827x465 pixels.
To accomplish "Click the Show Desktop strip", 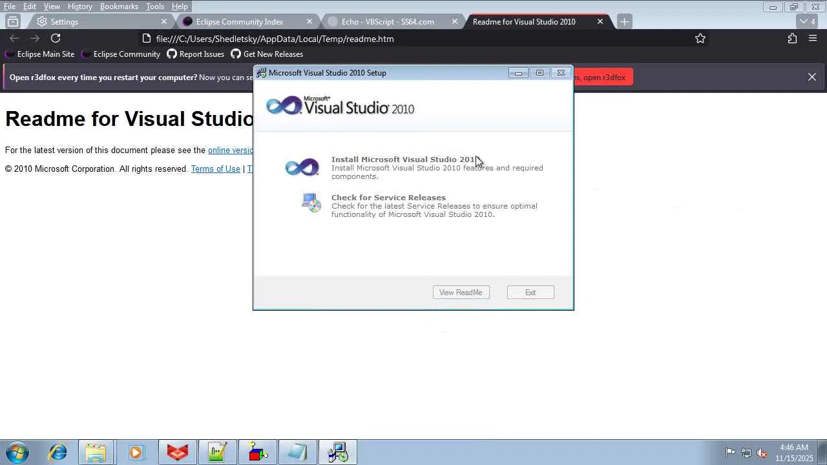I will (822, 453).
